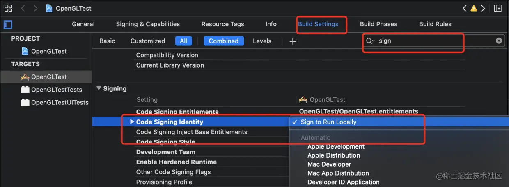509x187 pixels.
Task: Clear the sign search text
Action: [499, 41]
